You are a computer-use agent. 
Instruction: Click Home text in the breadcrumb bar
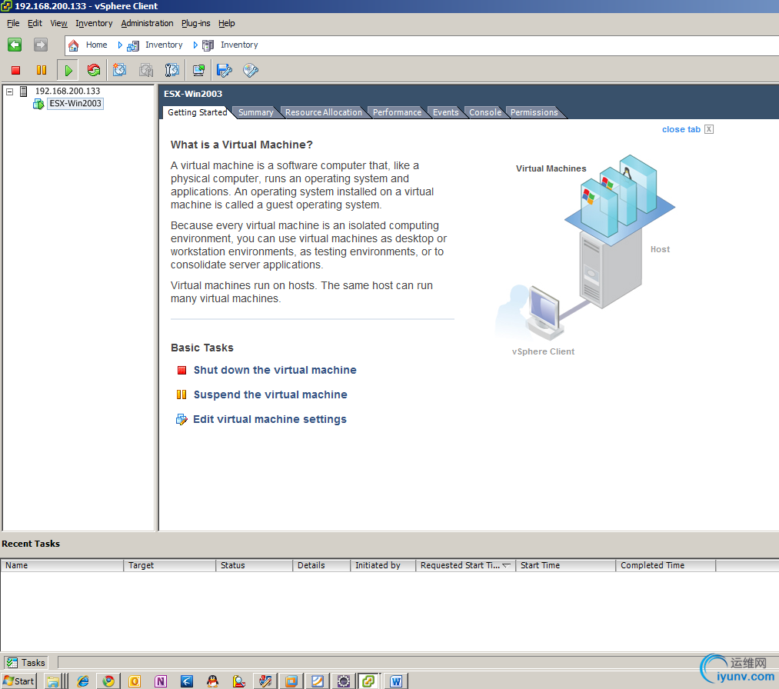96,45
